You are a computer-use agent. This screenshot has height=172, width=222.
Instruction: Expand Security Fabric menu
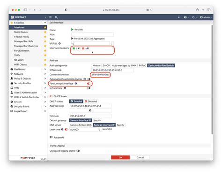(x=28, y=107)
